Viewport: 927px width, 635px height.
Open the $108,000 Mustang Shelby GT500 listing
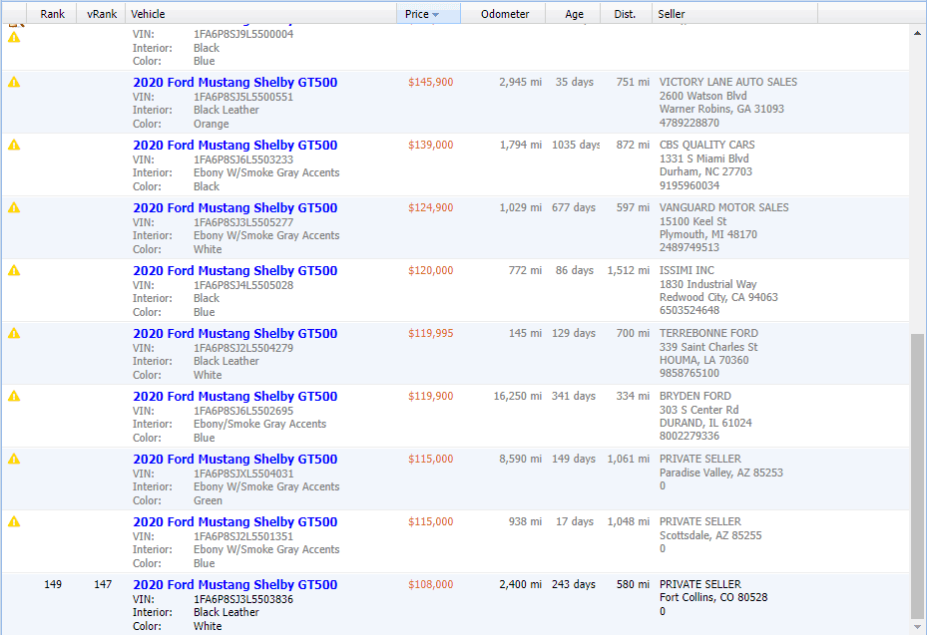tap(235, 585)
